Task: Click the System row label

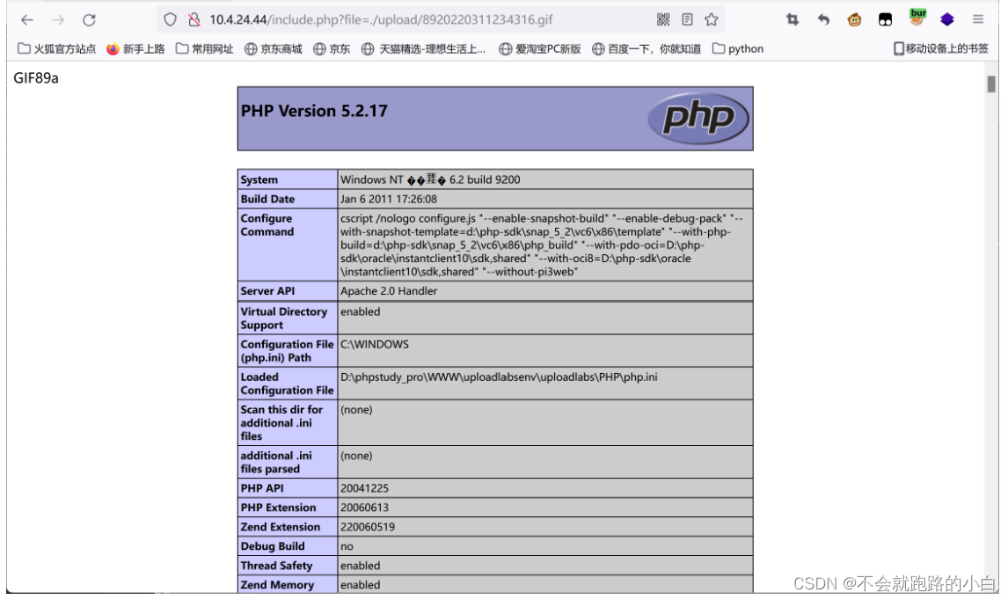Action: coord(259,180)
